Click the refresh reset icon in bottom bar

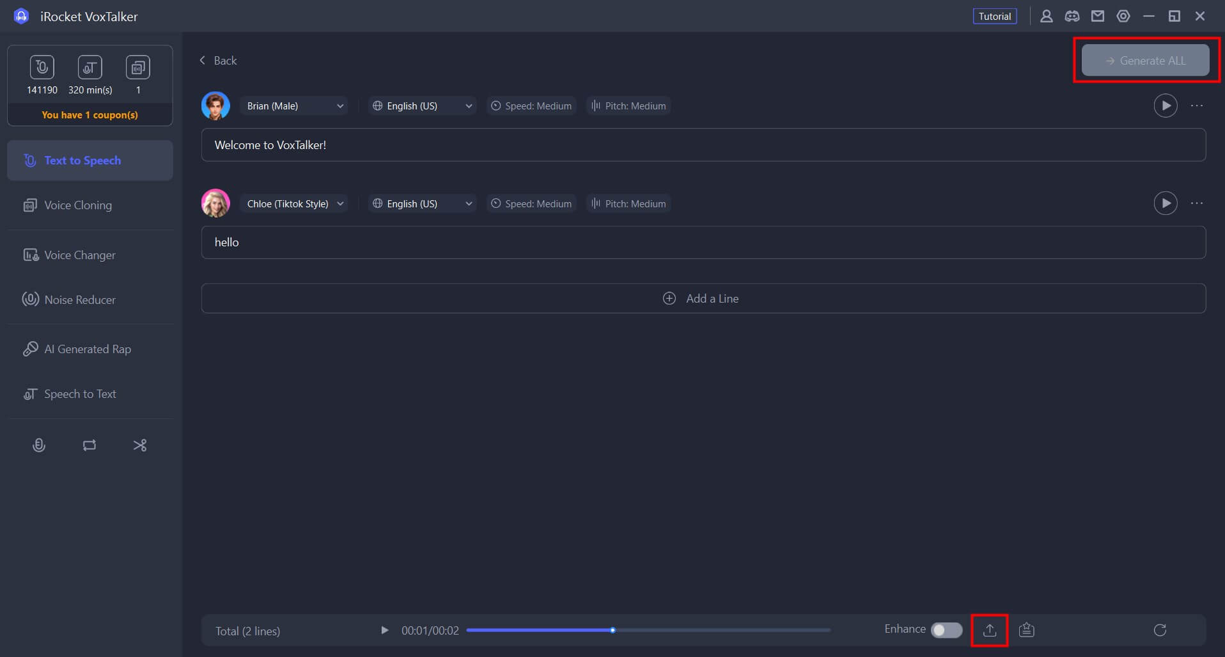[1160, 630]
